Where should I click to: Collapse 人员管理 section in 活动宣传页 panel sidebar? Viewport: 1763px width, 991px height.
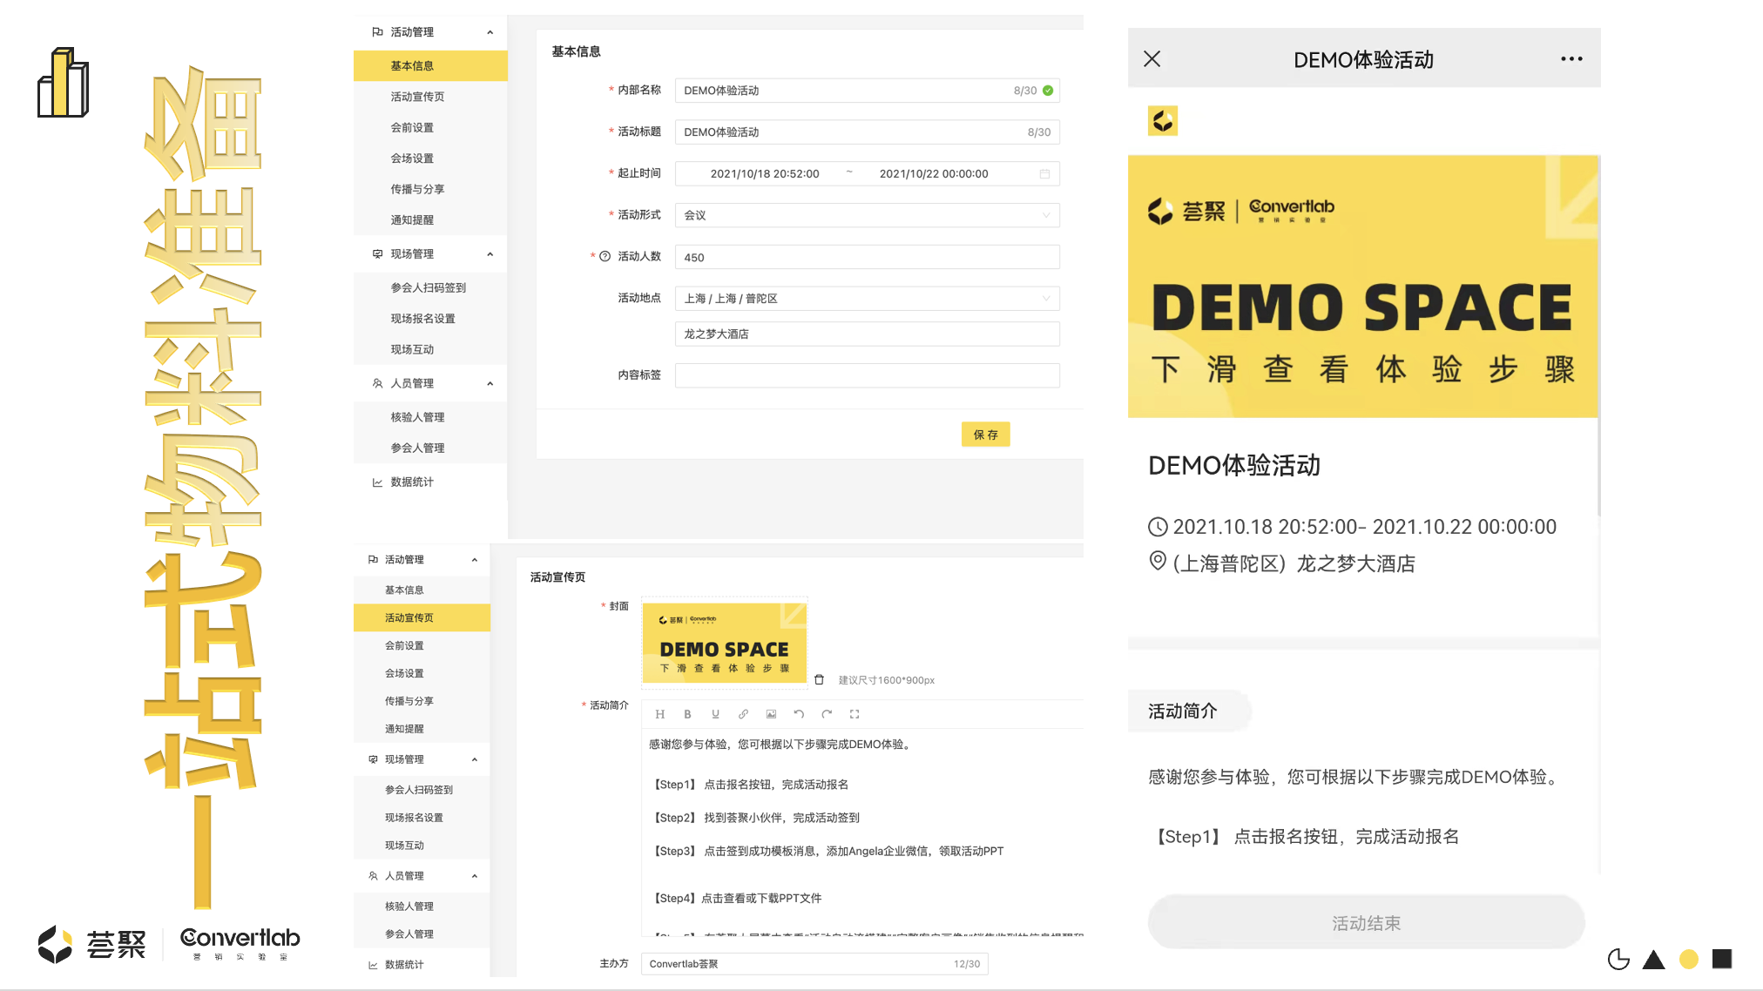[475, 876]
